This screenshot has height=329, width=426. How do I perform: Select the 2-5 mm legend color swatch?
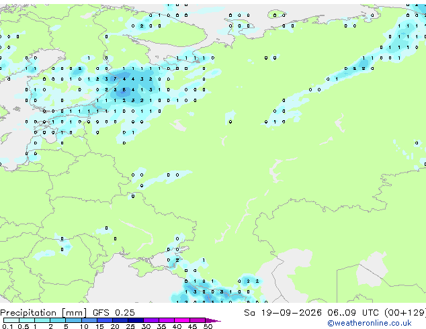58,320
